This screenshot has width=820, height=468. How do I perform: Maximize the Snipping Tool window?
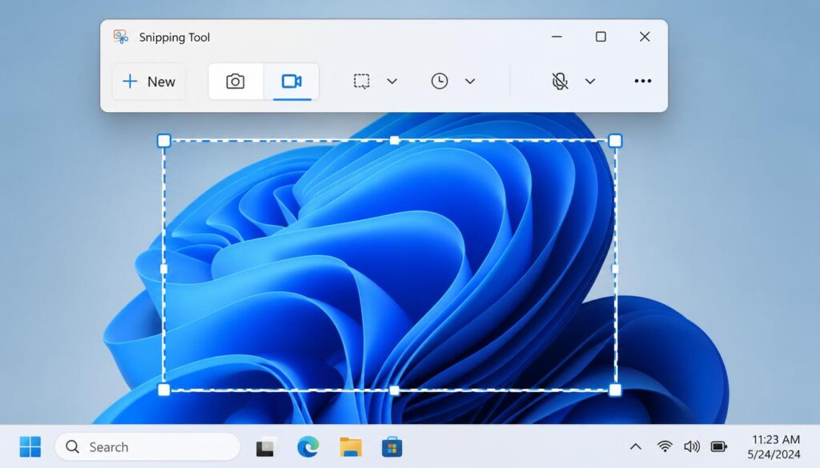(x=601, y=37)
